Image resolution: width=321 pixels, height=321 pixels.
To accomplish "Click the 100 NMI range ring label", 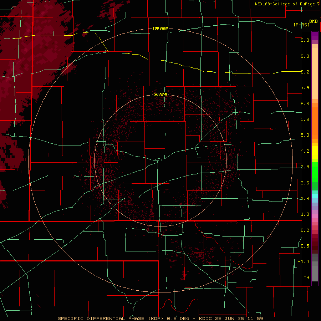I will click(x=160, y=28).
